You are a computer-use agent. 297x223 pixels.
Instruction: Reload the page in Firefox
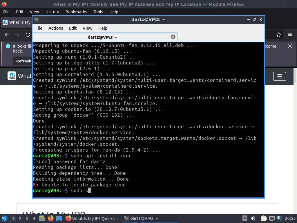point(28,35)
